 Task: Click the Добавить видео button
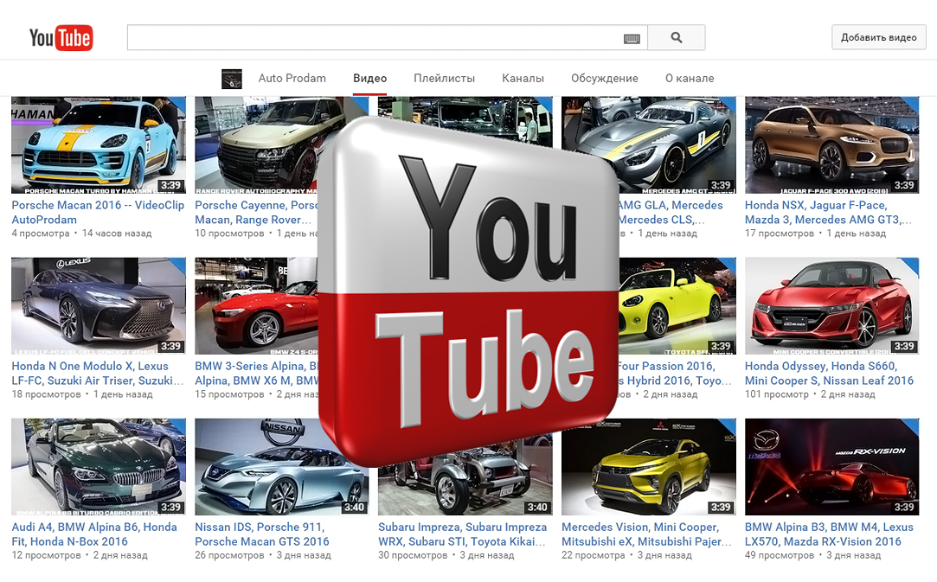click(x=878, y=37)
